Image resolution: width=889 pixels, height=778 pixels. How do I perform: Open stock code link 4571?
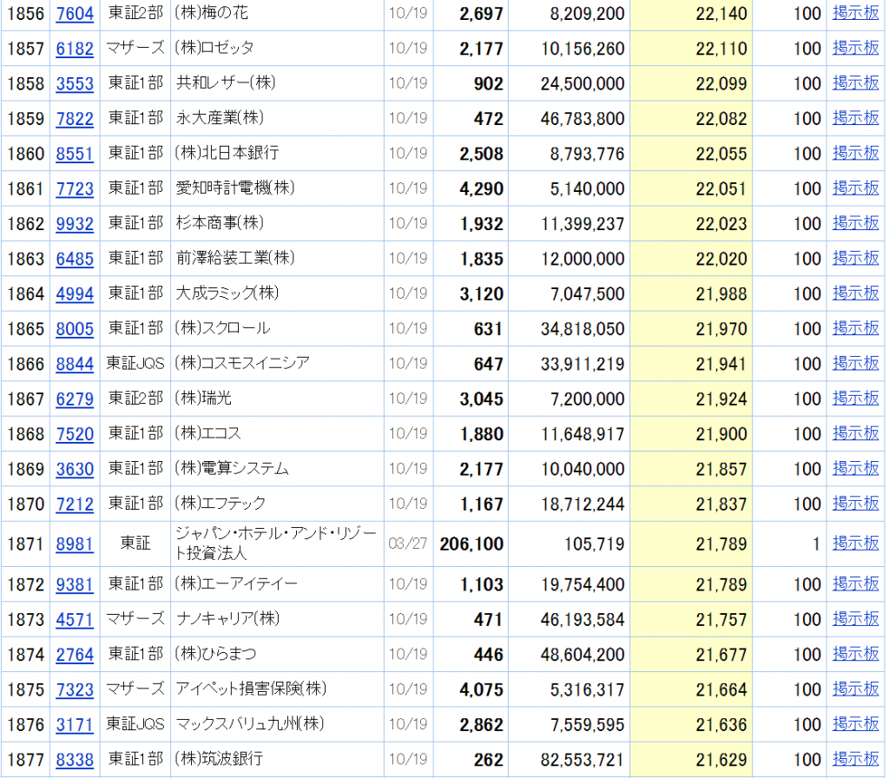pos(75,620)
